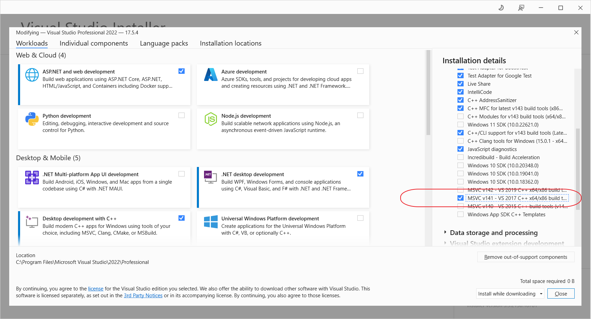591x319 pixels.
Task: Click the Total space required 0 B text
Action: pyautogui.click(x=547, y=281)
